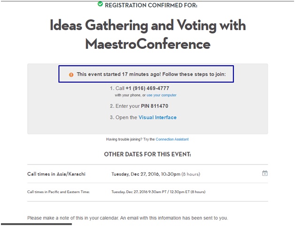Click the calendar note reminder sentence
The image size is (295, 226).
click(x=128, y=218)
